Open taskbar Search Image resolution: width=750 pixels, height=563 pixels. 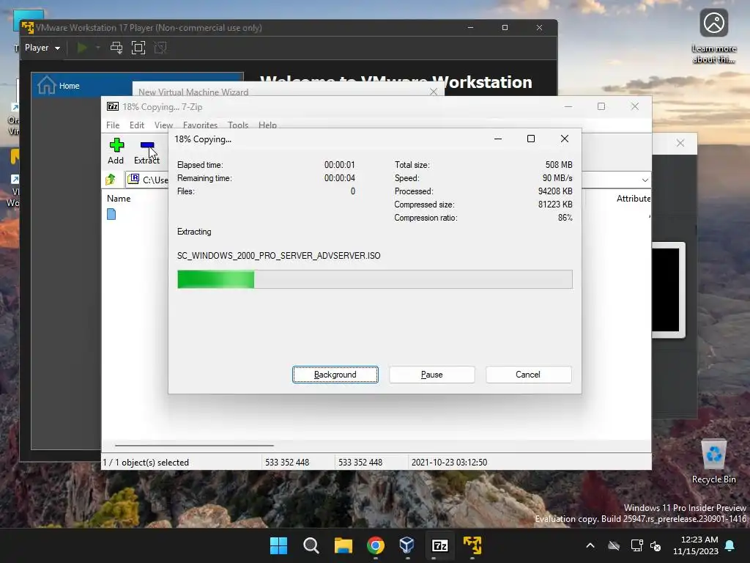tap(311, 545)
